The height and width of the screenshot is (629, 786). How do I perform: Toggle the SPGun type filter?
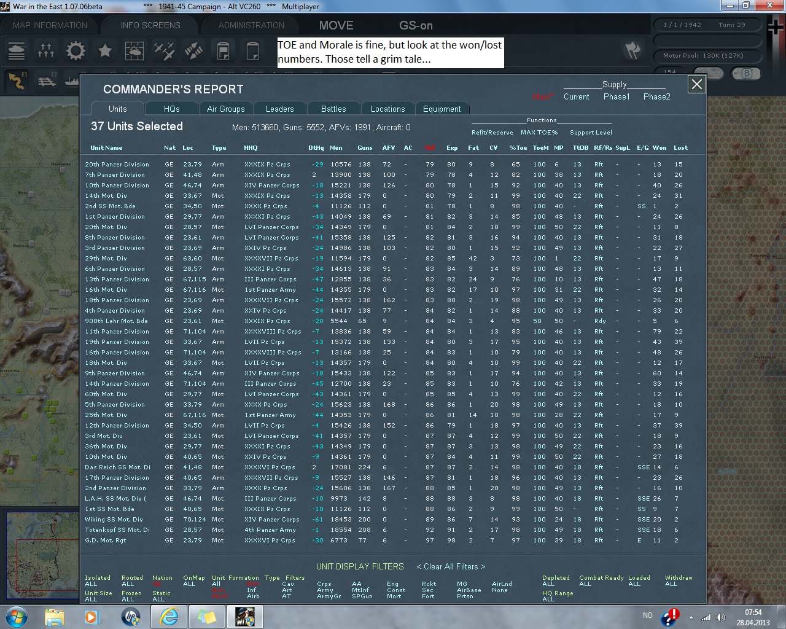pos(362,596)
